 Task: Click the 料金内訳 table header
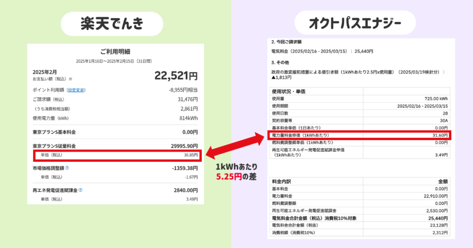pos(281,182)
